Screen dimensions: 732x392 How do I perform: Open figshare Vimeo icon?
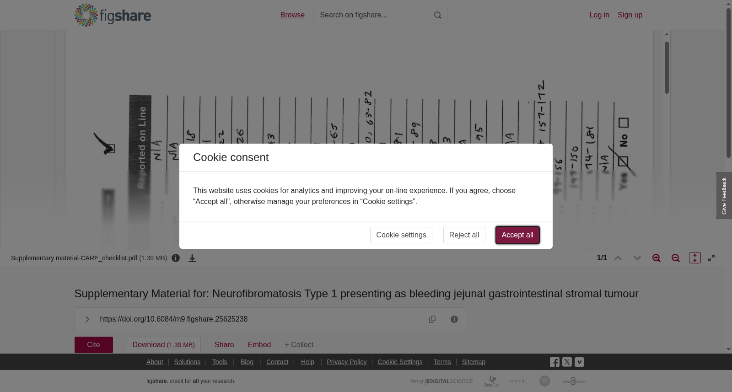[x=579, y=362]
